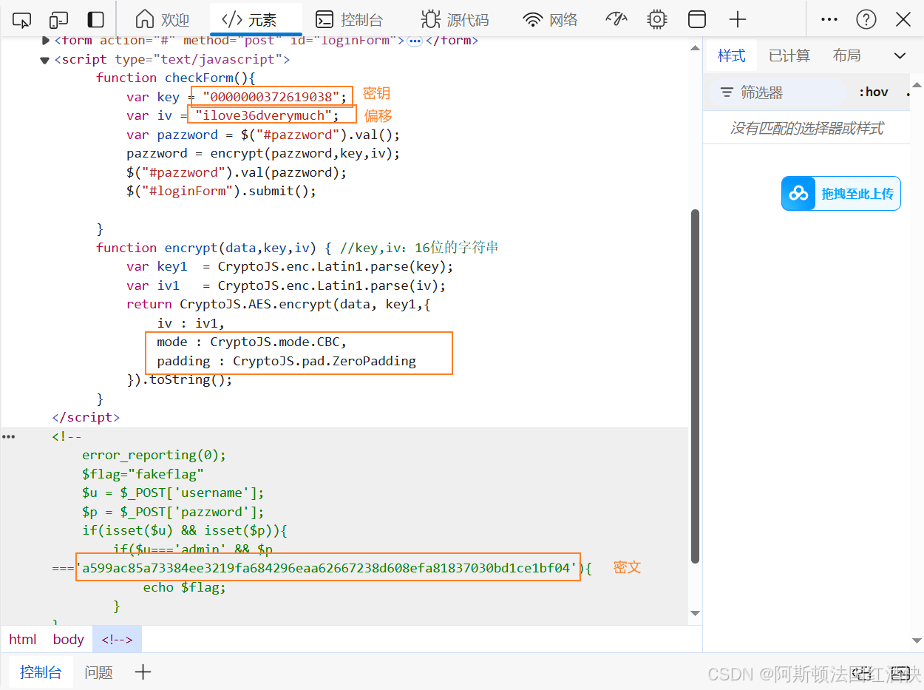Click the "$u = $_POST['username'];" line
924x690 pixels.
pos(173,493)
